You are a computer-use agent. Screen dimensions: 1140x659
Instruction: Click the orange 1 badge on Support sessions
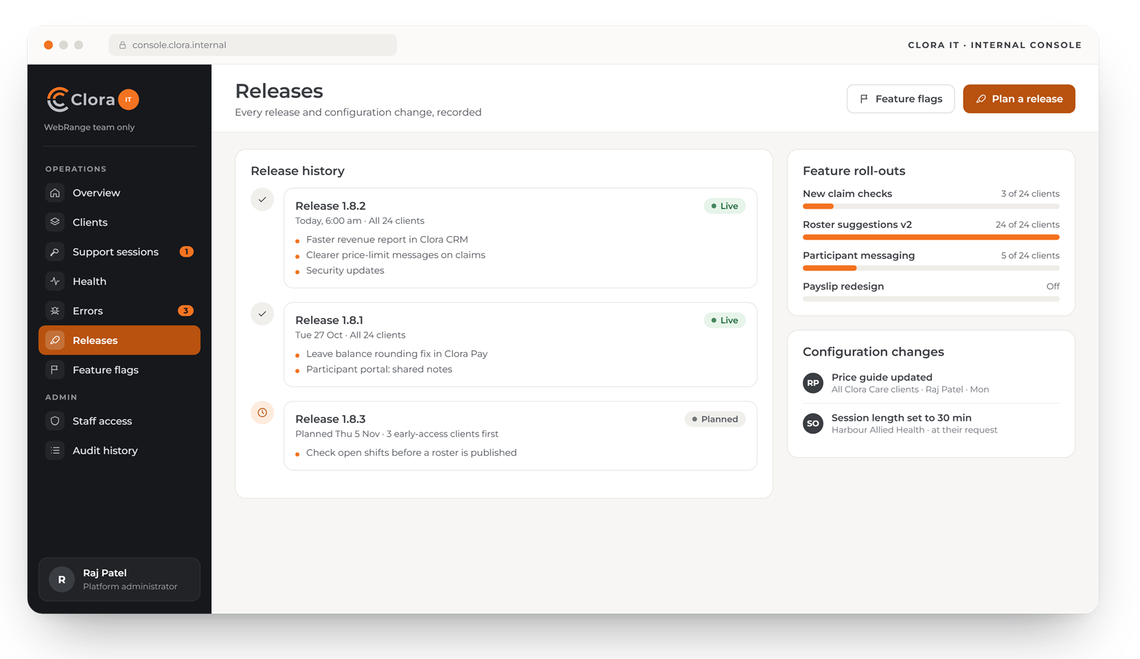coord(186,252)
